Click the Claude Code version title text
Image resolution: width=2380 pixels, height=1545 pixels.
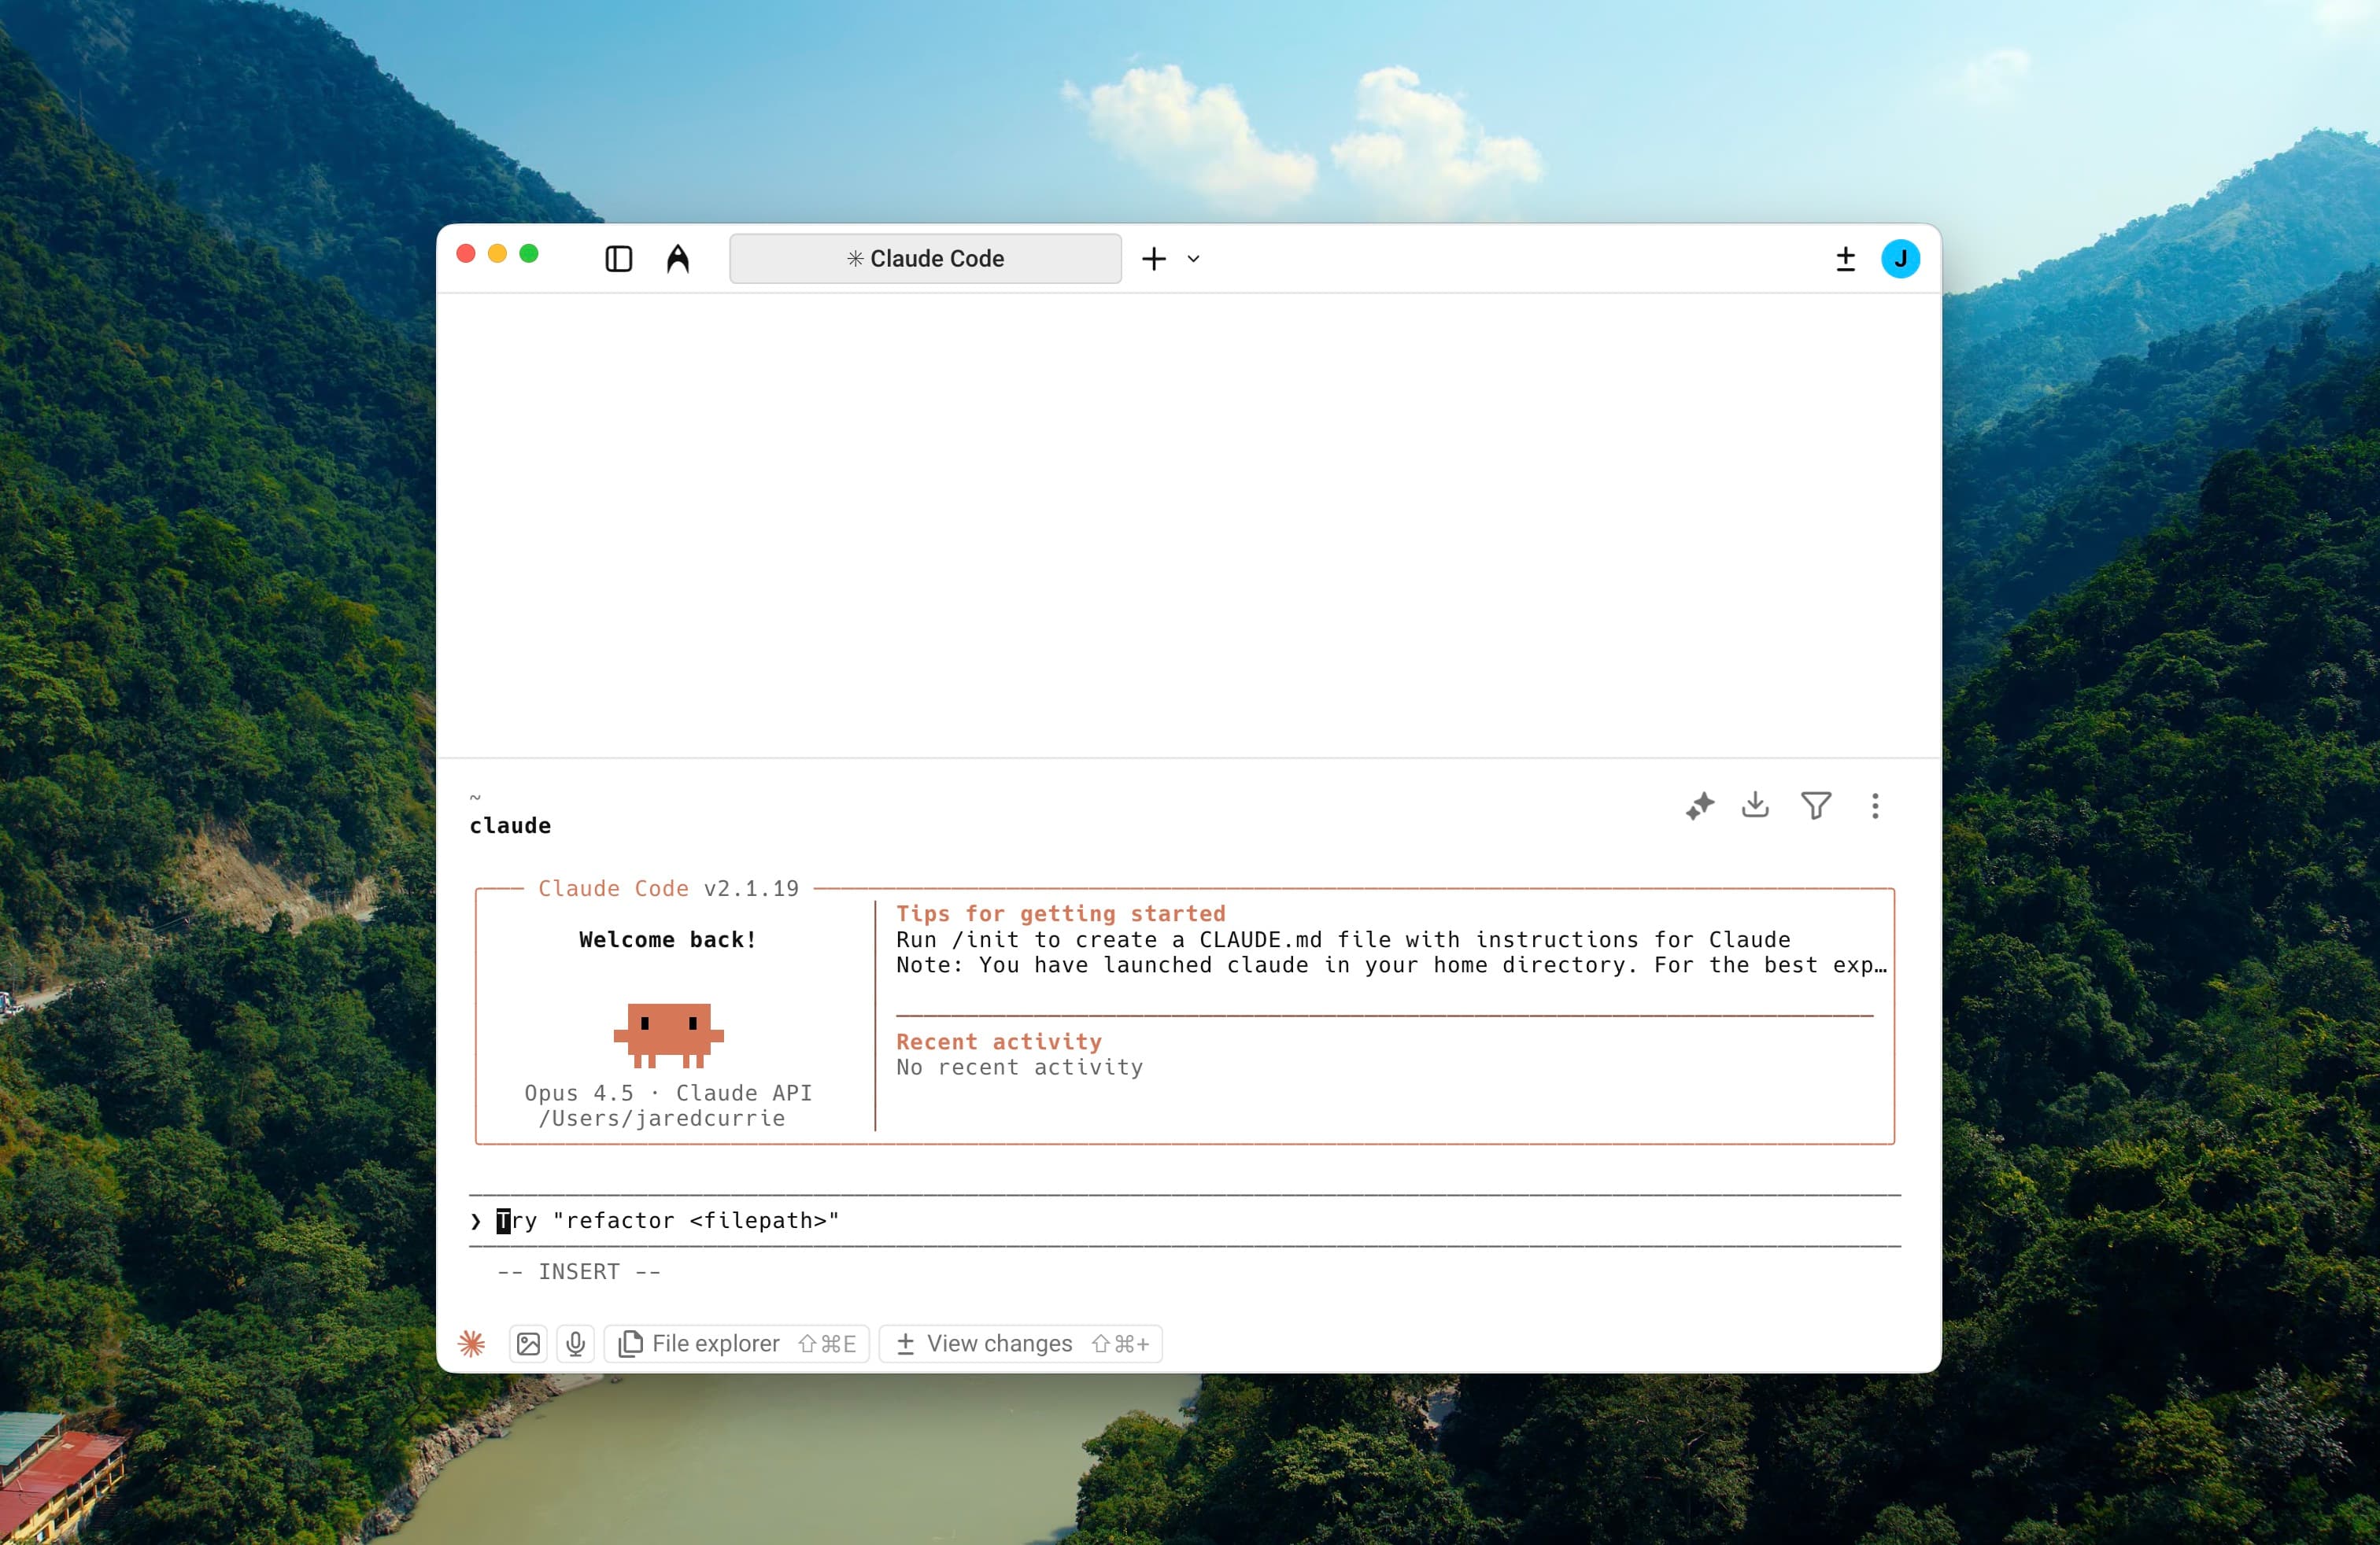(668, 888)
